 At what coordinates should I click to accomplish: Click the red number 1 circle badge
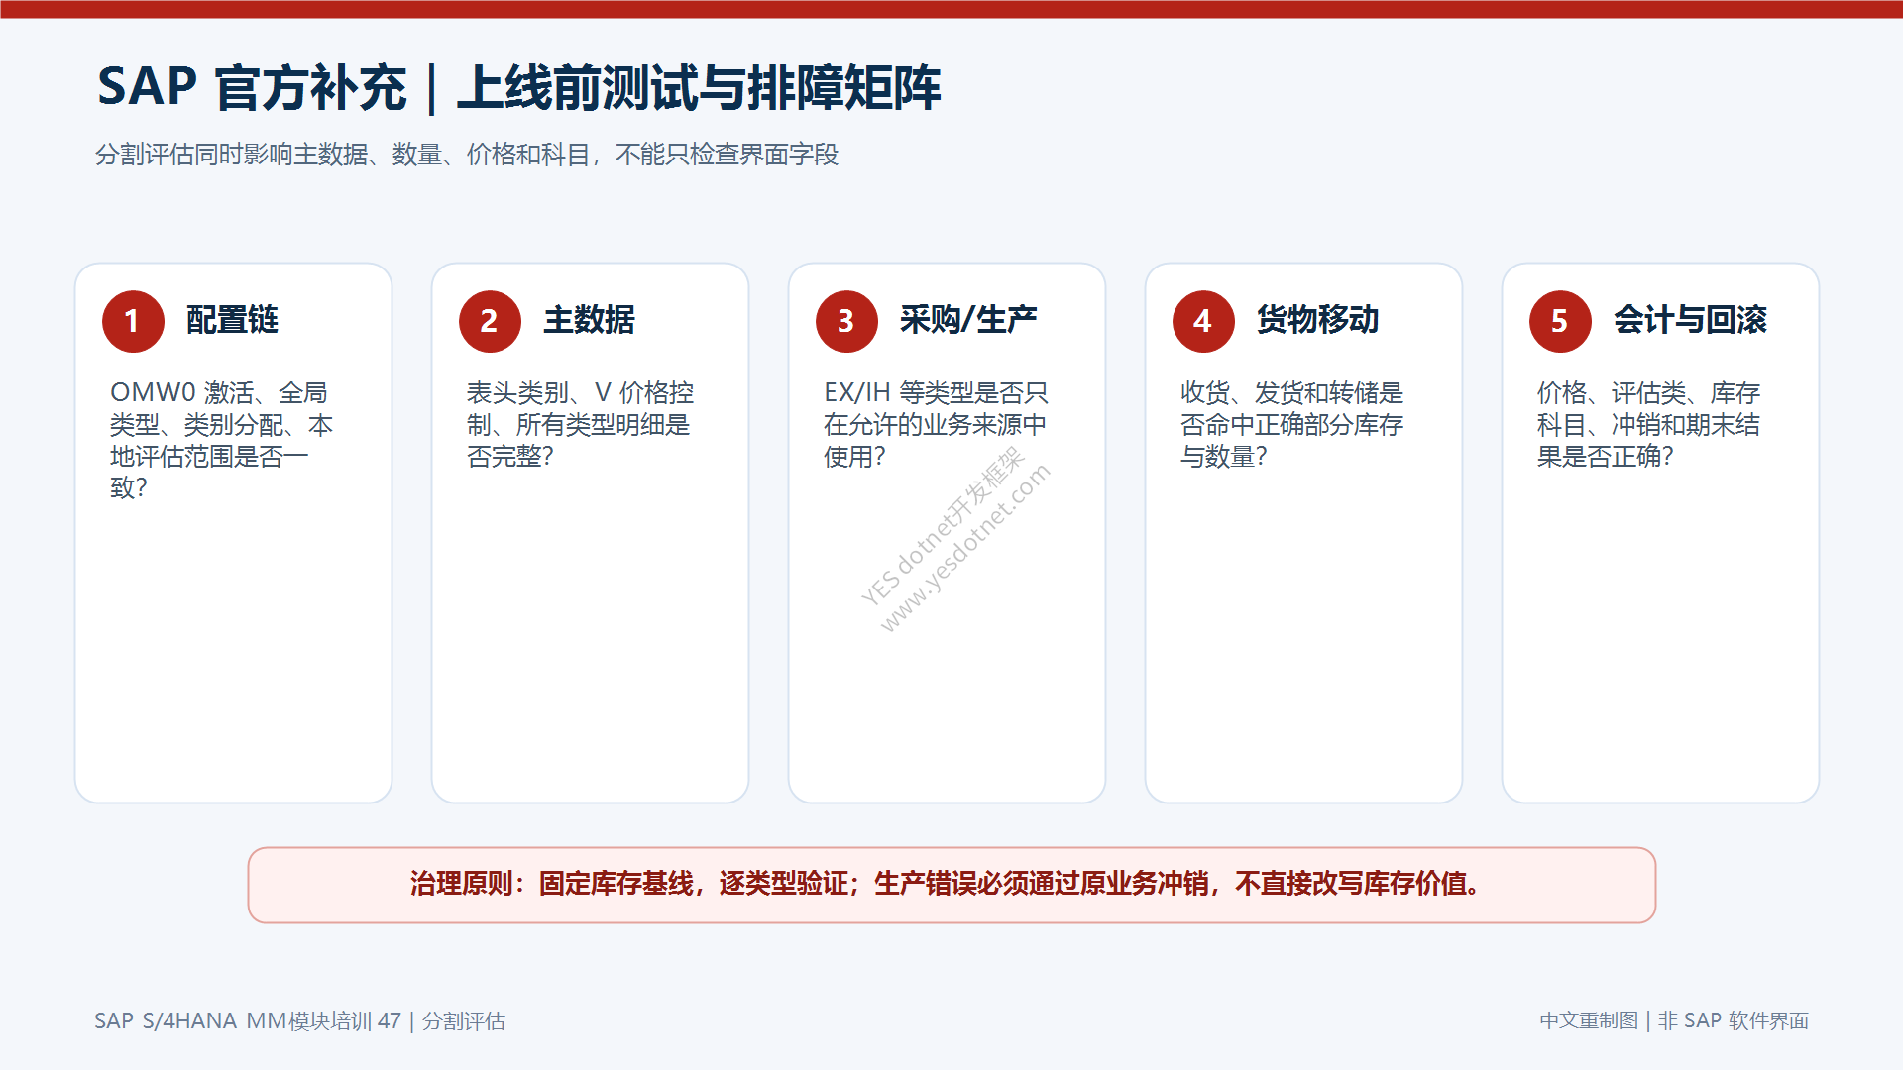click(133, 321)
